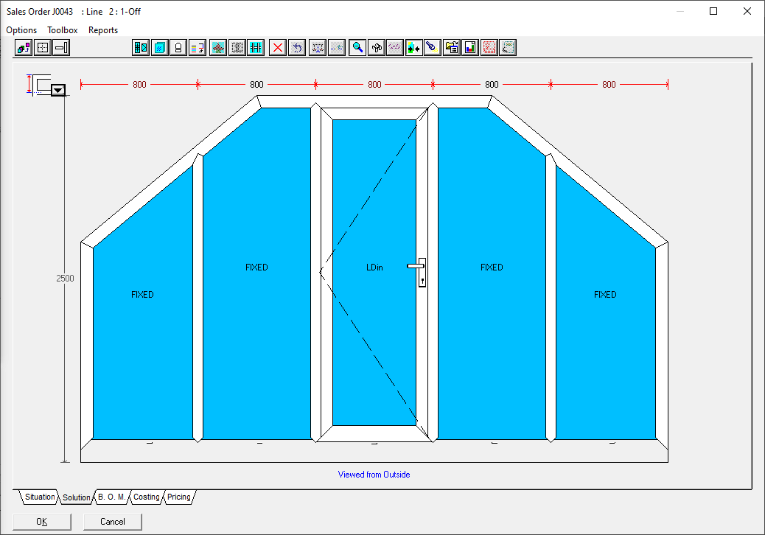The image size is (765, 535).
Task: Open the Toolbox menu
Action: pos(63,30)
